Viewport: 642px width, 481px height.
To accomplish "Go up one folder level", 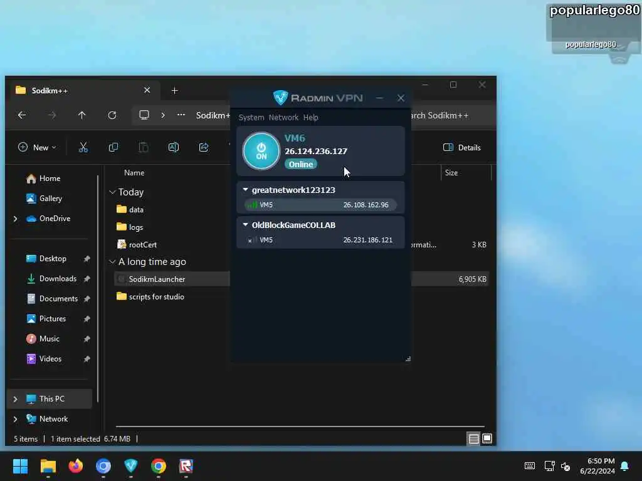I will (x=82, y=115).
